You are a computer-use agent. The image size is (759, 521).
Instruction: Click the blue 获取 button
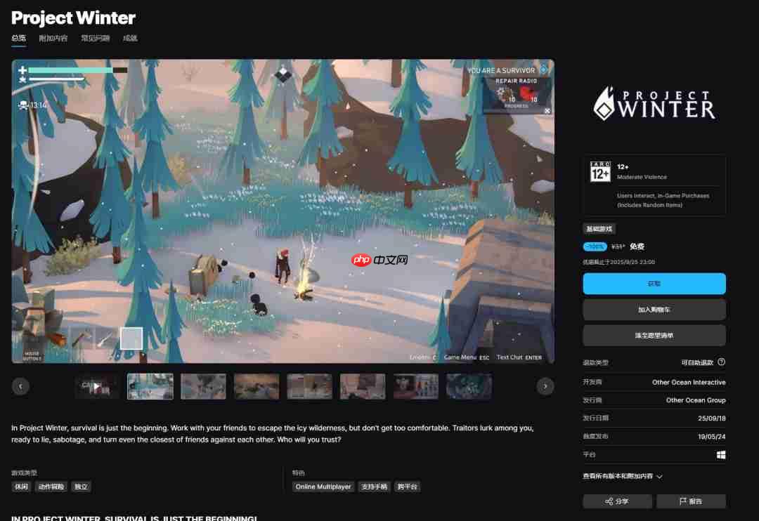click(654, 284)
